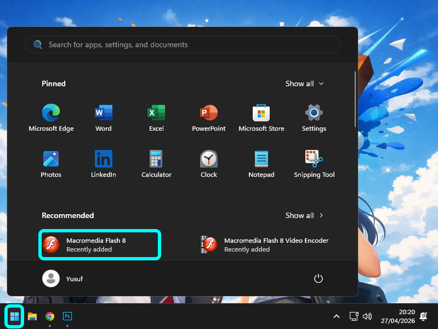The image size is (438, 329).
Task: Show all recommended items
Action: [304, 215]
